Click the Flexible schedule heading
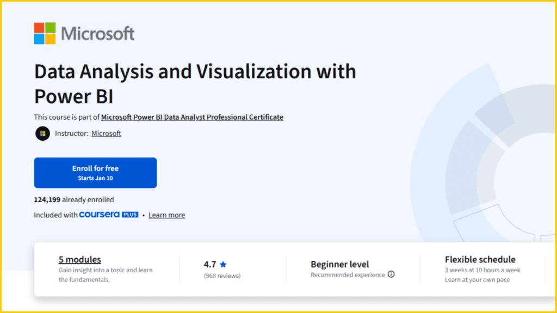 [480, 259]
